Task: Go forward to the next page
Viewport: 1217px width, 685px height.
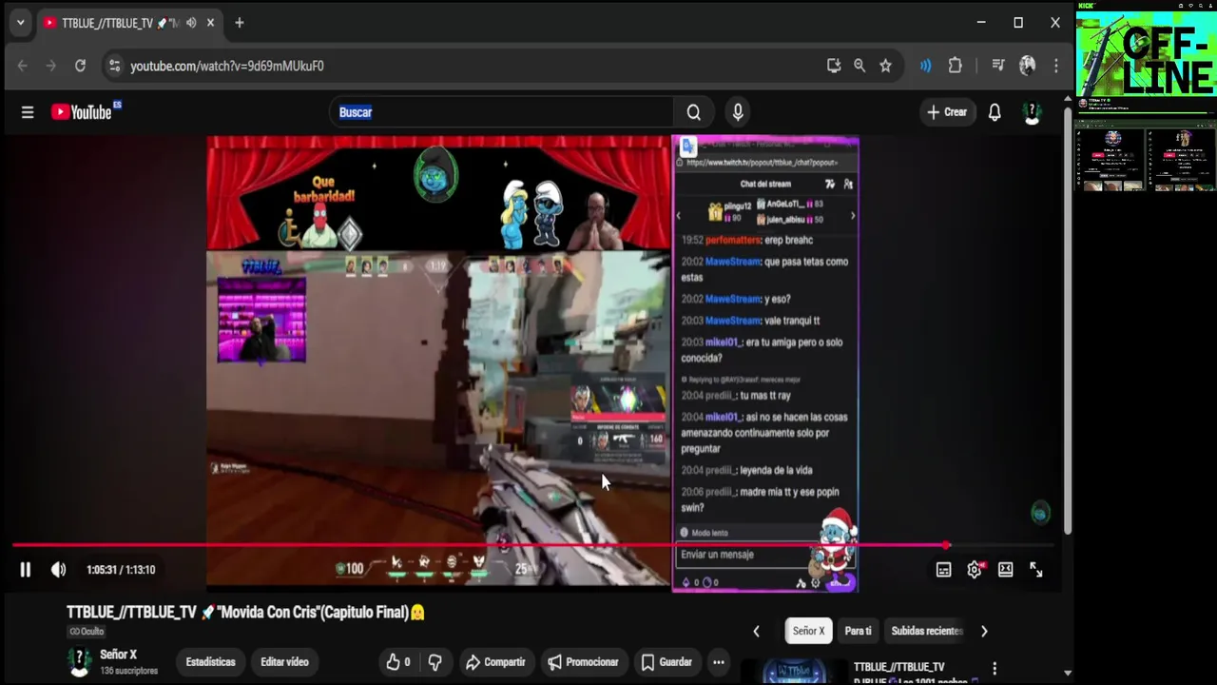Action: point(51,66)
